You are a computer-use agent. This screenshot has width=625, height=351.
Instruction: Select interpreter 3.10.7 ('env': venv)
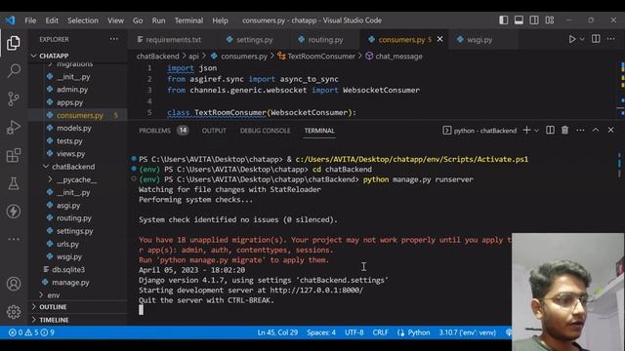tap(467, 332)
